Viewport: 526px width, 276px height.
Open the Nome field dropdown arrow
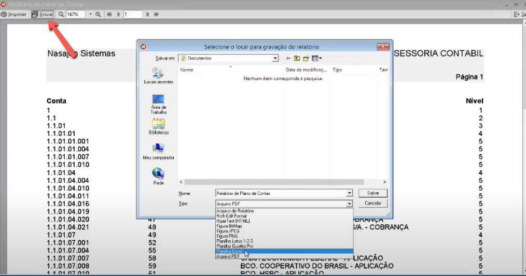click(349, 193)
